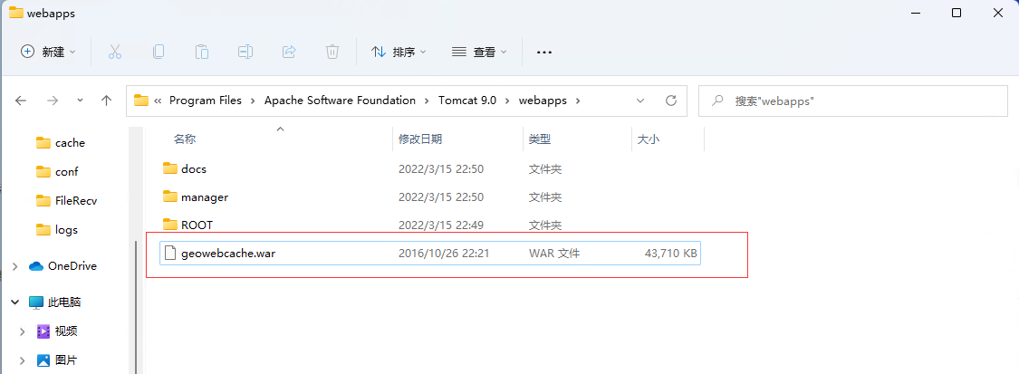This screenshot has height=374, width=1019.
Task: Collapse the 此电脑 tree node
Action: pyautogui.click(x=15, y=302)
